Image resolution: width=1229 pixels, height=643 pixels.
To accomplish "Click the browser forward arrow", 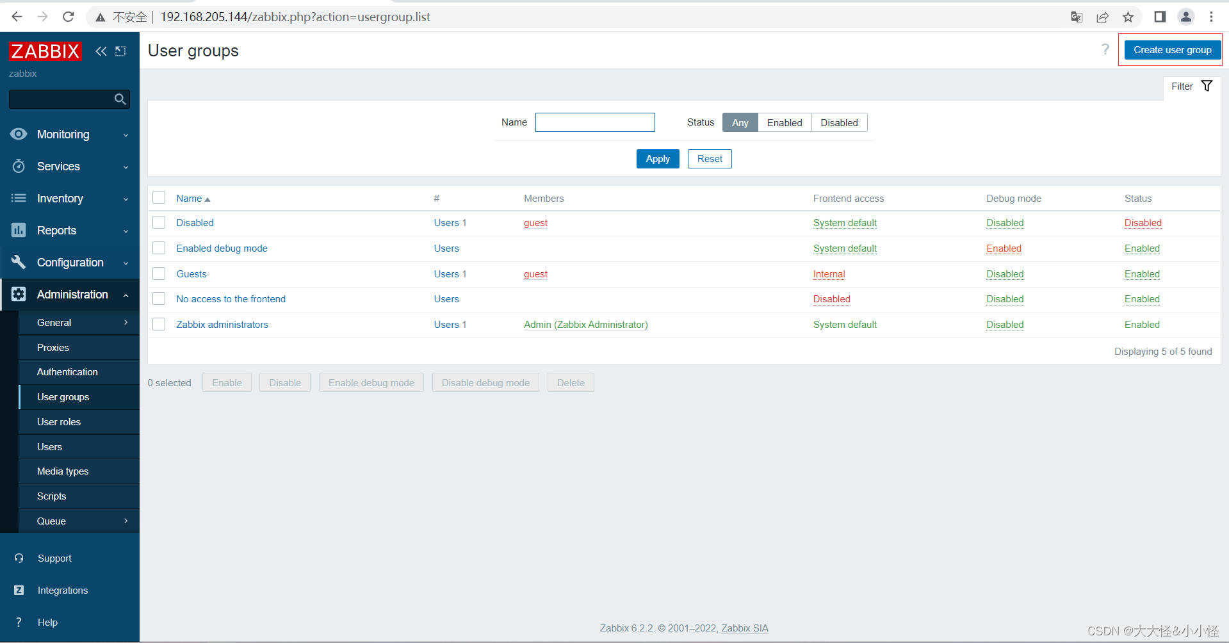I will point(43,17).
